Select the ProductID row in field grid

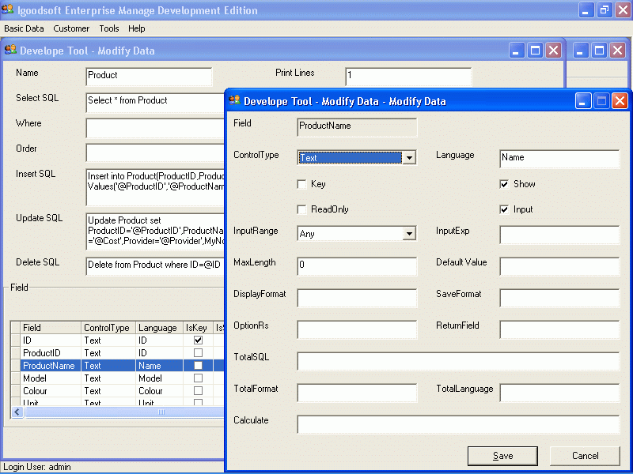click(x=51, y=352)
